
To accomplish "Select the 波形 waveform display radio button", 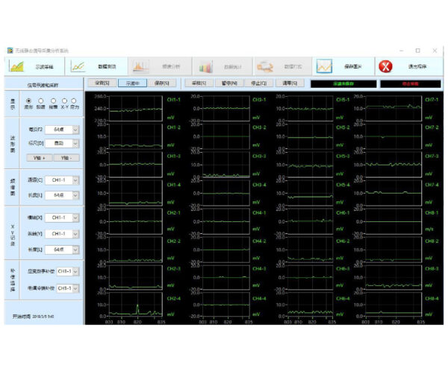I will coord(29,101).
